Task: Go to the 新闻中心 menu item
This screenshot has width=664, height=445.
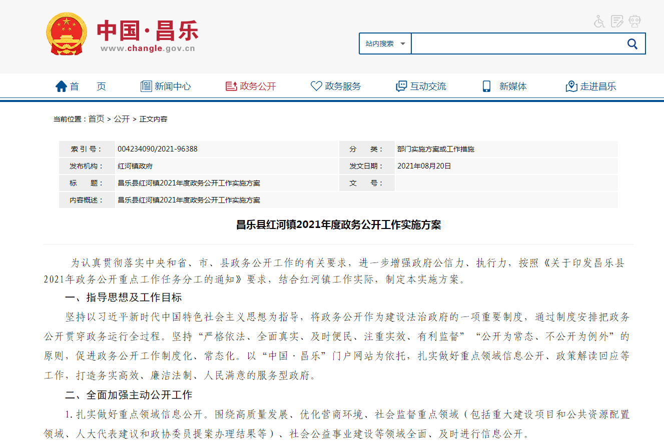Action: click(x=173, y=86)
